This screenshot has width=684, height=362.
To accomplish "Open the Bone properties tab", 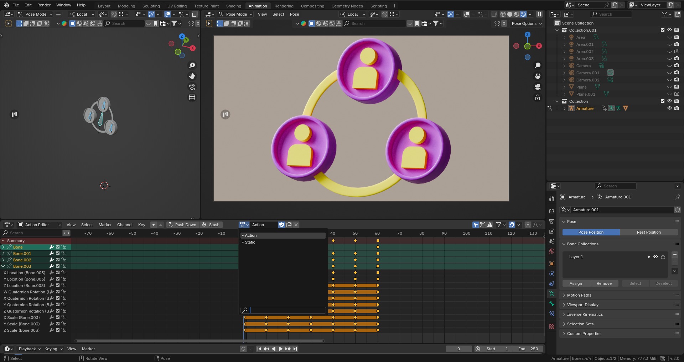I will pyautogui.click(x=552, y=304).
